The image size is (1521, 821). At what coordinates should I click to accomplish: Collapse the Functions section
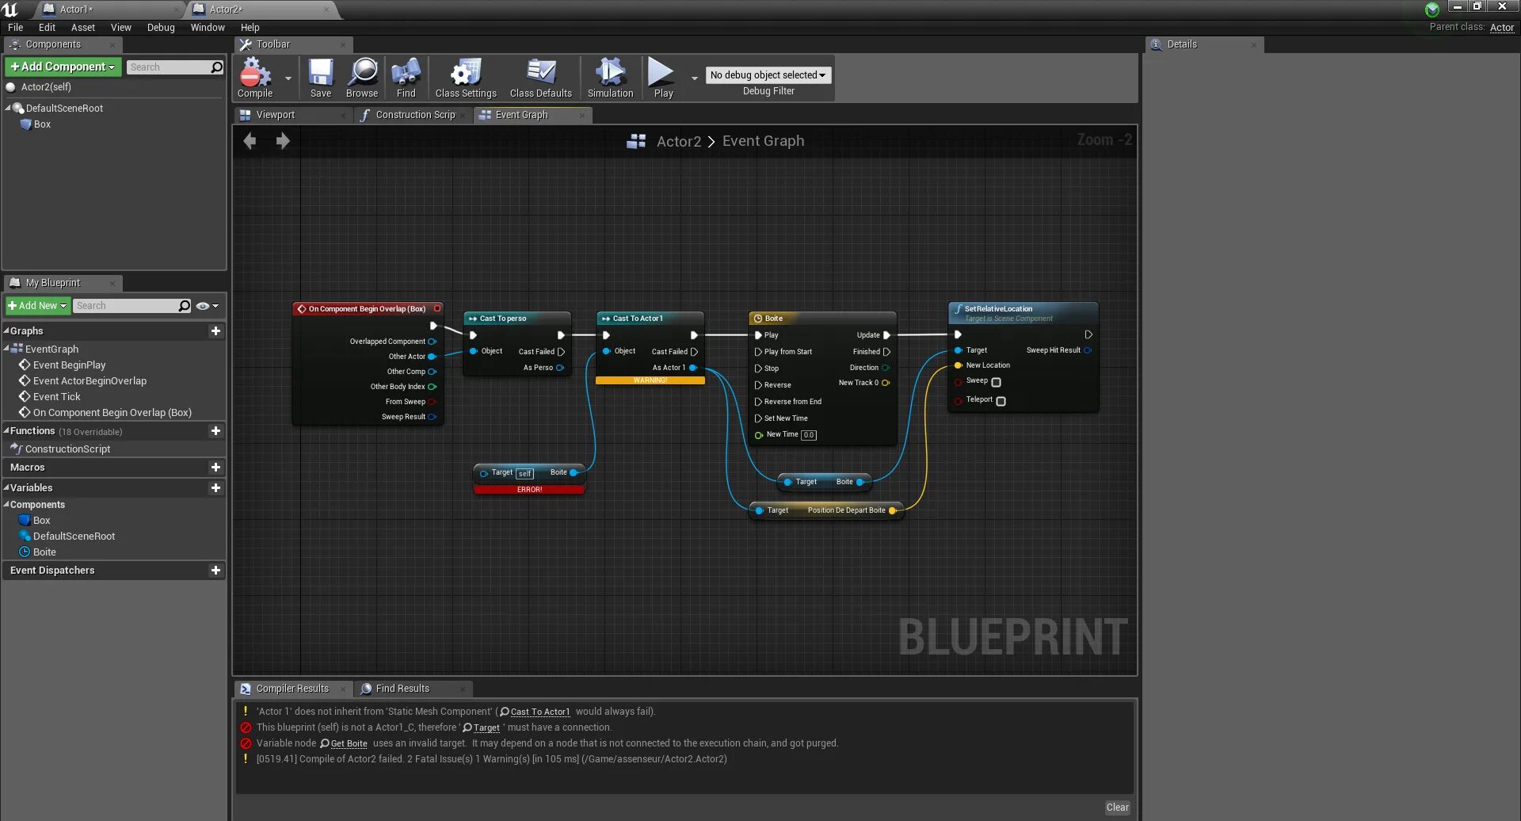(6, 430)
